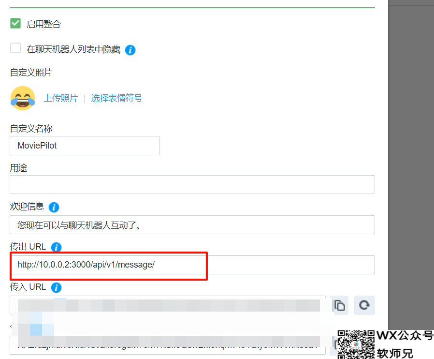Image resolution: width=434 pixels, height=359 pixels.
Task: Click into the empty 用途 field
Action: click(x=192, y=184)
